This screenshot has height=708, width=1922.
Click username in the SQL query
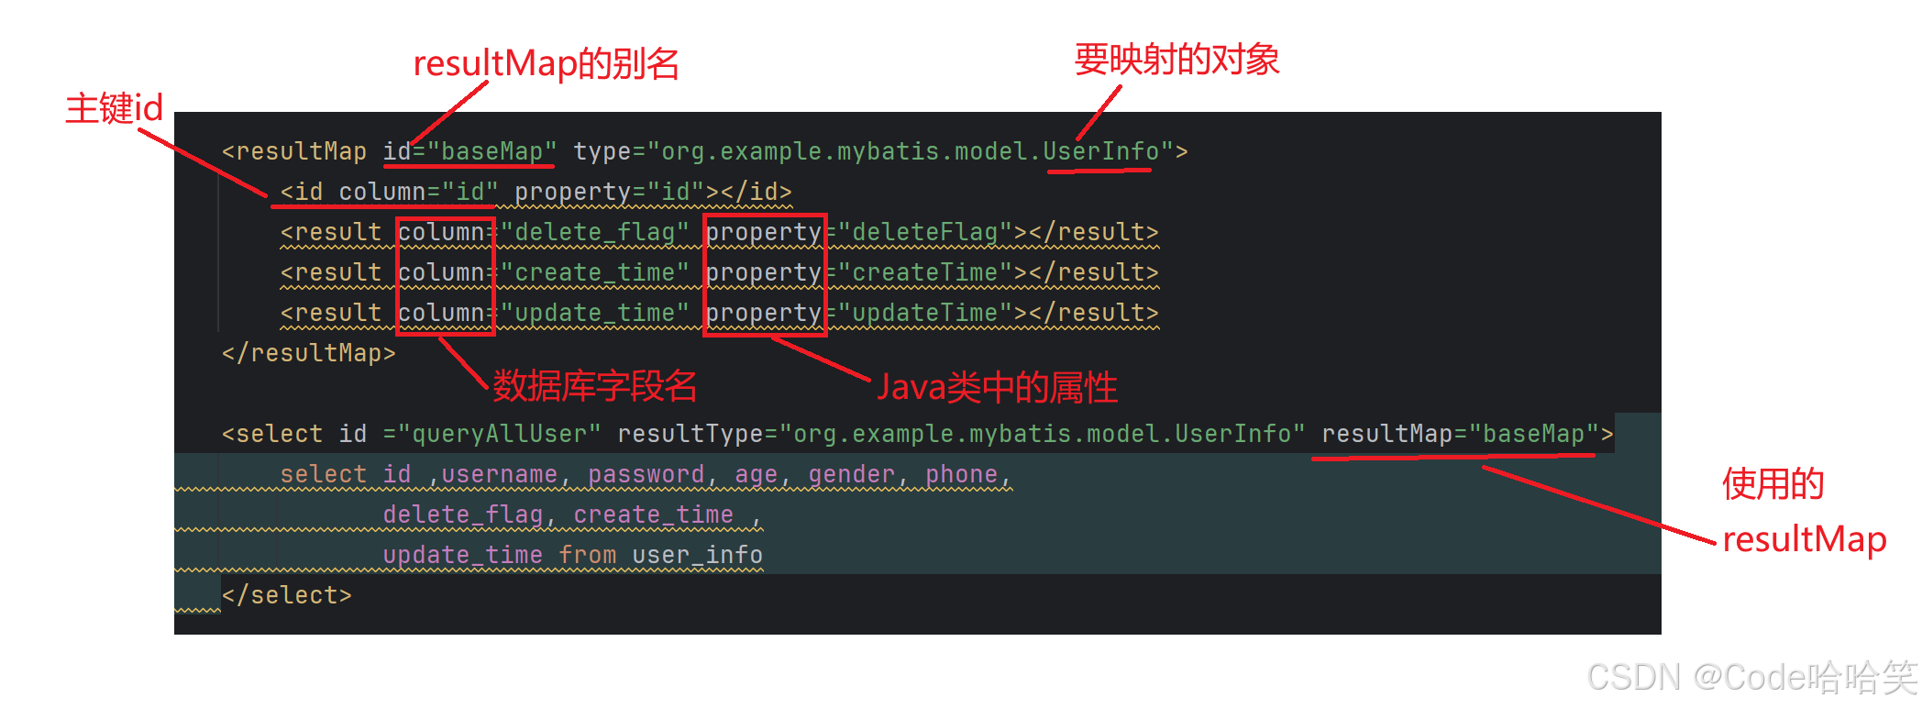click(499, 474)
